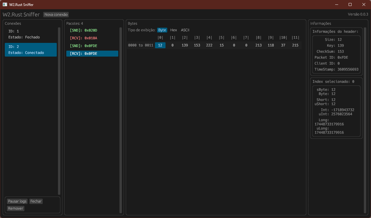Select the [RCV]: 0x010A packet
This screenshot has height=218, width=371.
[92, 38]
